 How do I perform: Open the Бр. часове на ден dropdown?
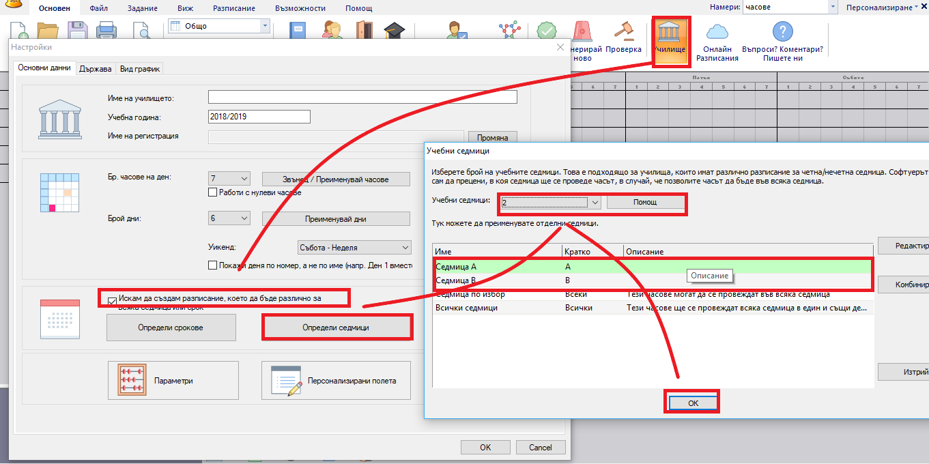[244, 179]
